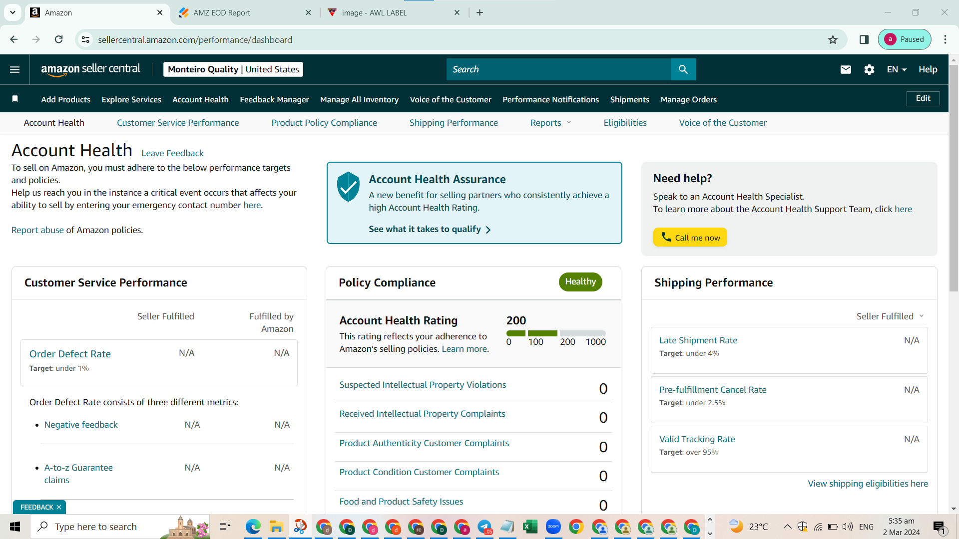Select the Product Policy Compliance tab
This screenshot has height=539, width=959.
(324, 123)
